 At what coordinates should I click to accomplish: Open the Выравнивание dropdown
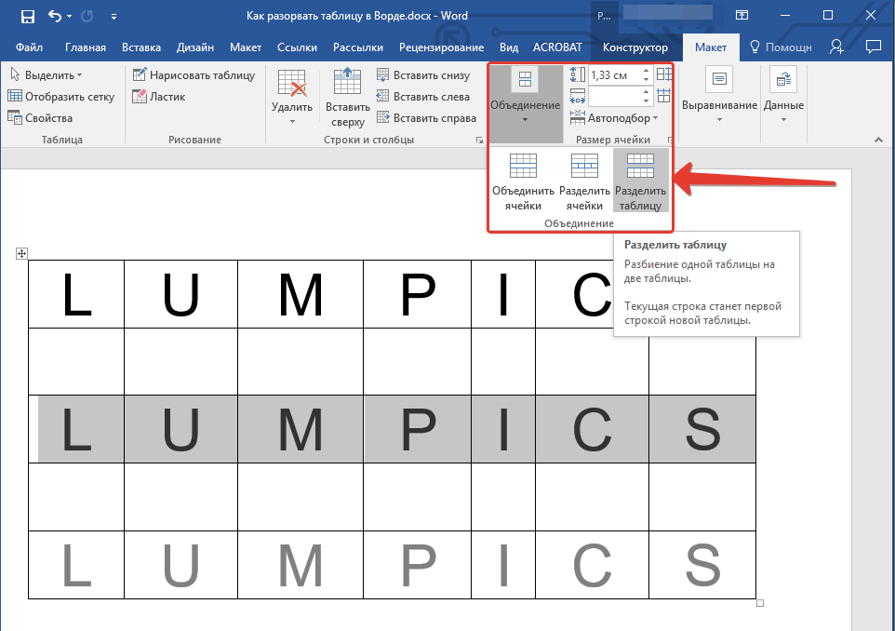(x=719, y=96)
